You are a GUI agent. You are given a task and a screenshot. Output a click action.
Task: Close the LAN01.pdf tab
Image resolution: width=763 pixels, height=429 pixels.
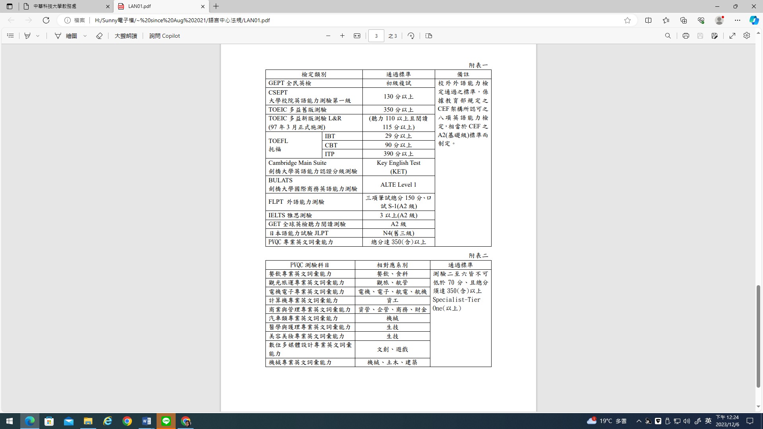(x=203, y=6)
